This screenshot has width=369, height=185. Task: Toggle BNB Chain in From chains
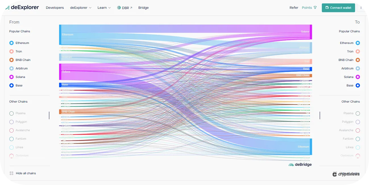point(20,60)
